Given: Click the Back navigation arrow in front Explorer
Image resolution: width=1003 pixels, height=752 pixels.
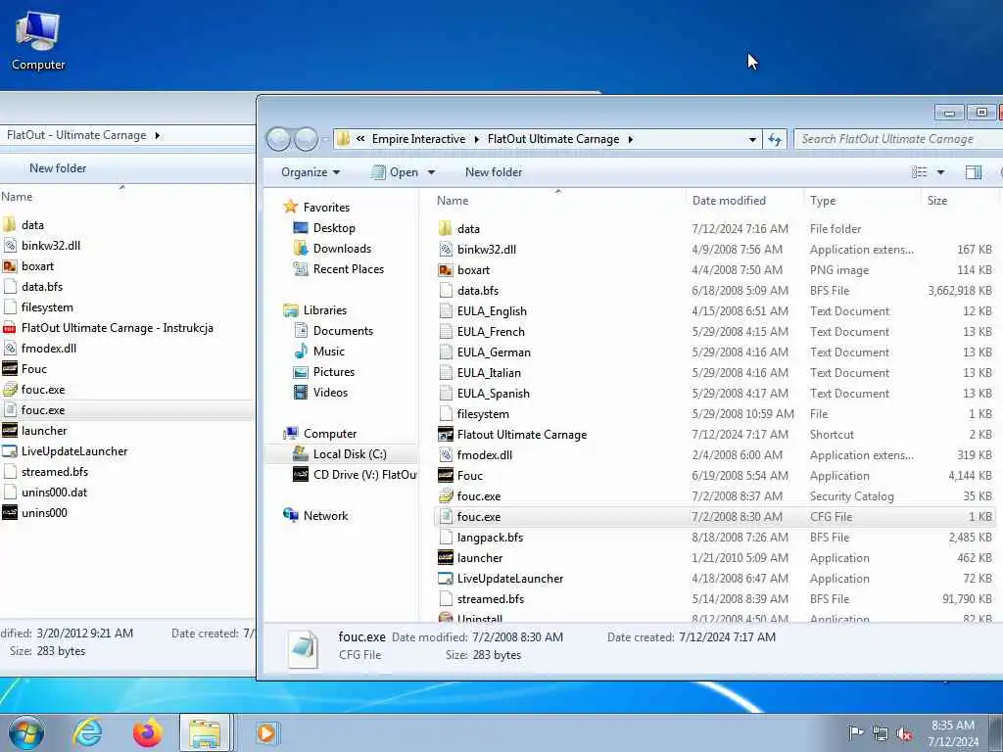Looking at the screenshot, I should (x=278, y=139).
